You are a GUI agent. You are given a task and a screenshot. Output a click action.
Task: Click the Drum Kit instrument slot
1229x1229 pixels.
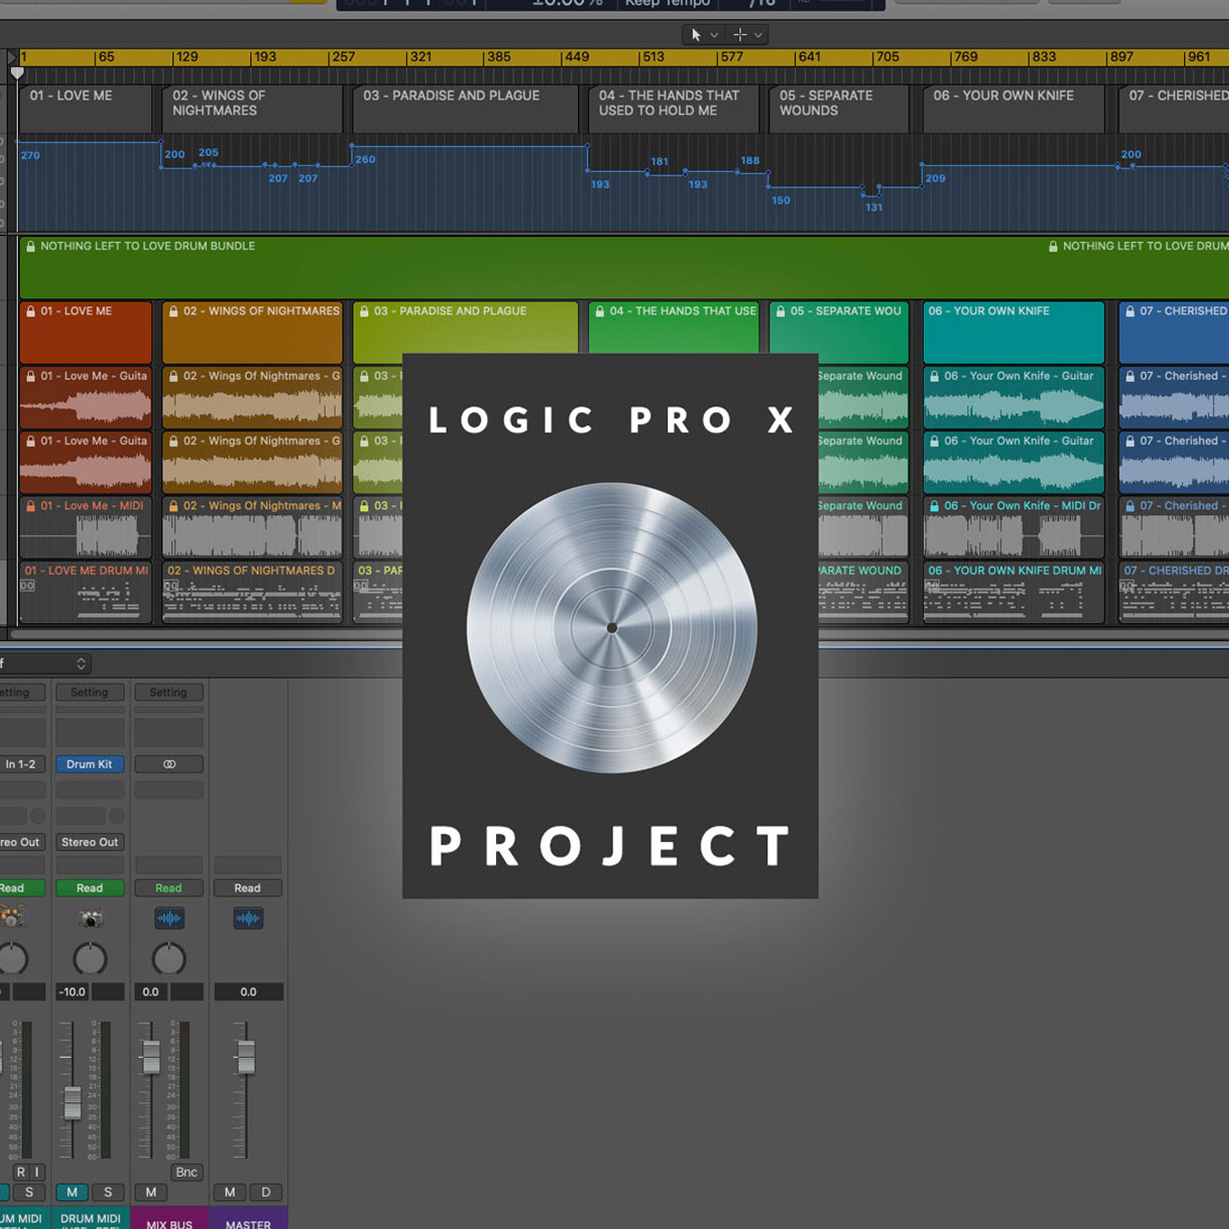(x=89, y=764)
